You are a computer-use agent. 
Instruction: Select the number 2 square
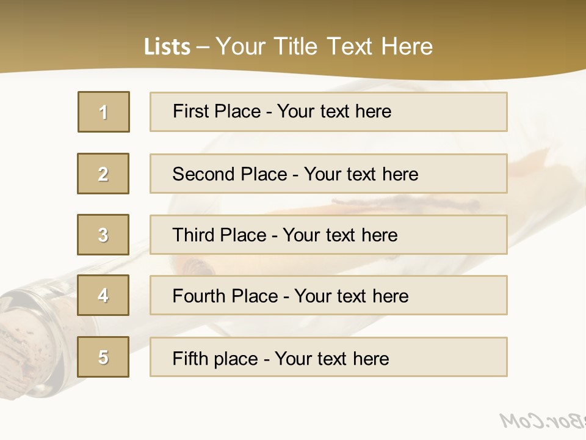pyautogui.click(x=103, y=174)
